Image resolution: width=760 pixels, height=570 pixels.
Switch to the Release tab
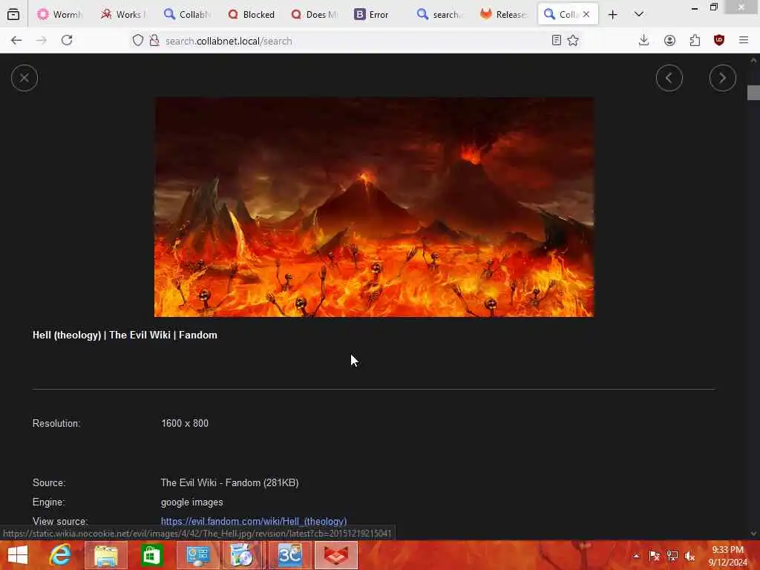(x=503, y=15)
